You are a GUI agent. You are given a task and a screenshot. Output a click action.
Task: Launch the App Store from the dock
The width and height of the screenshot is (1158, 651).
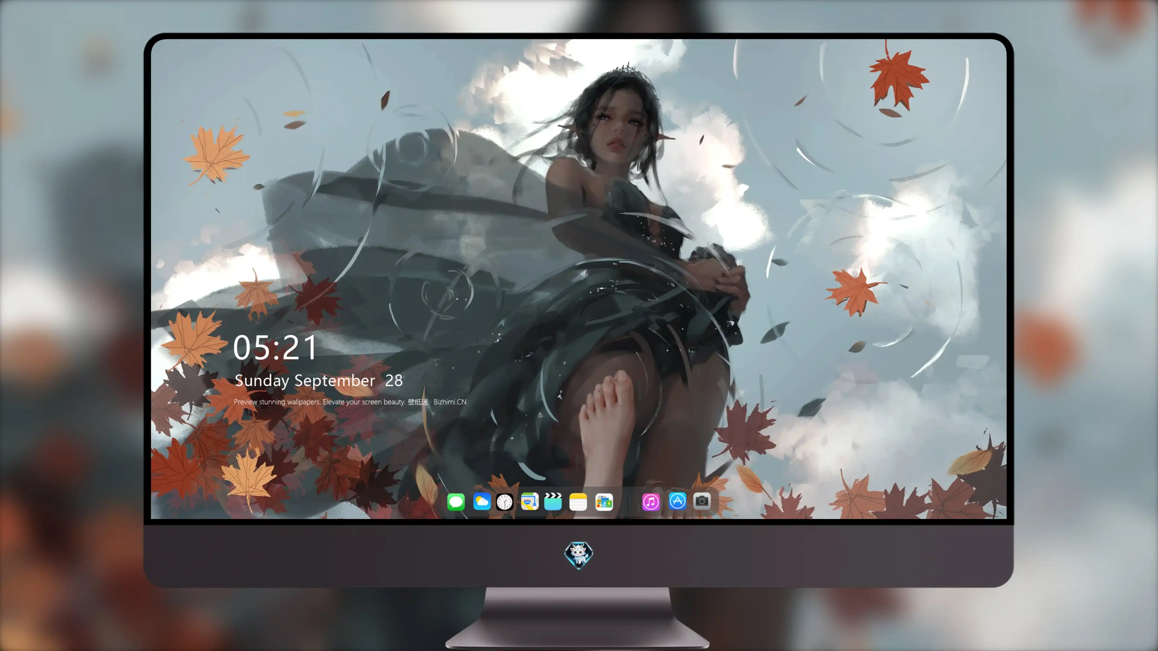[x=677, y=501]
